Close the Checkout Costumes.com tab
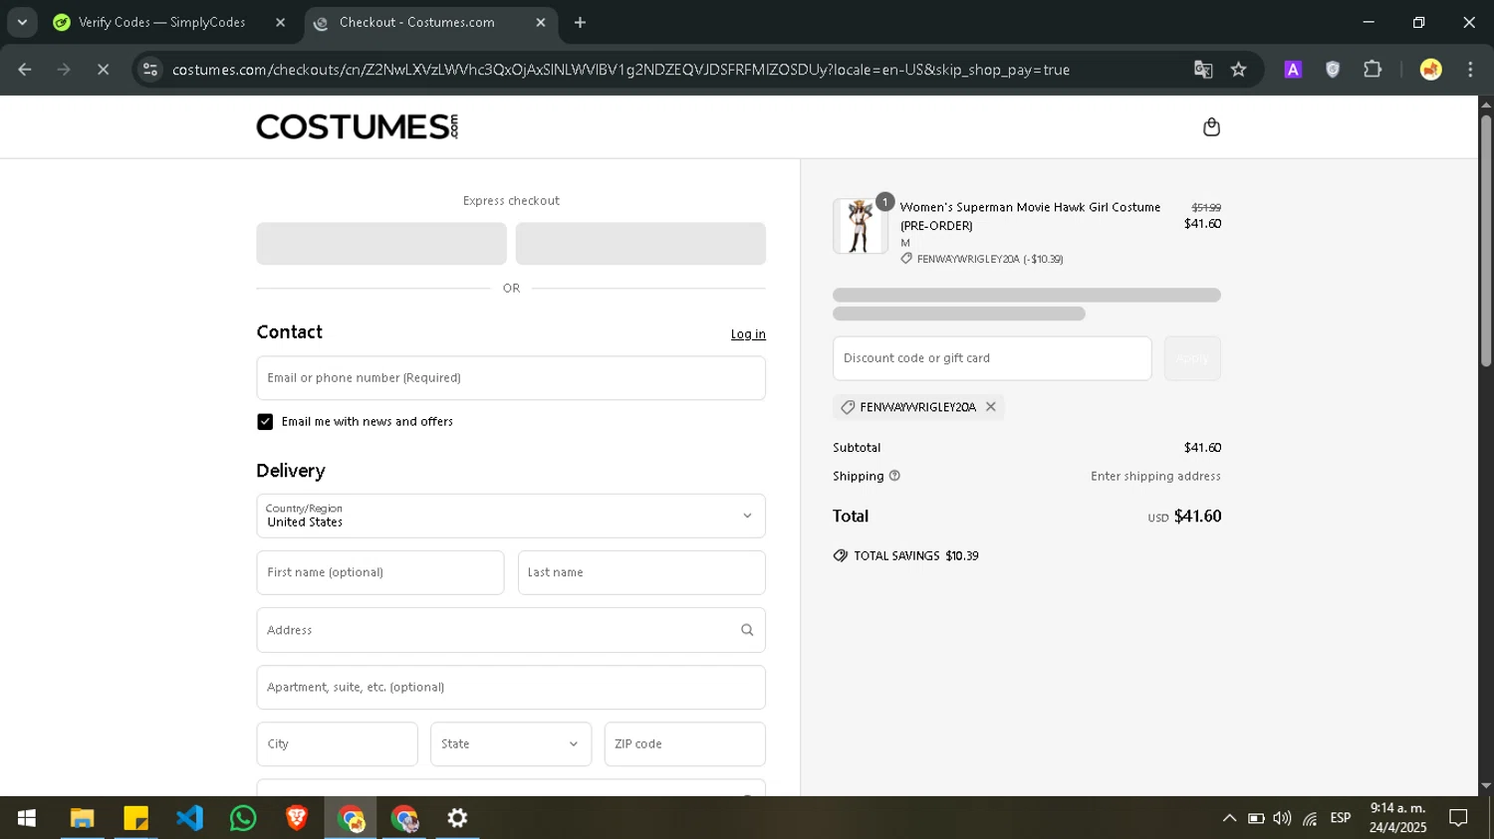 (541, 22)
